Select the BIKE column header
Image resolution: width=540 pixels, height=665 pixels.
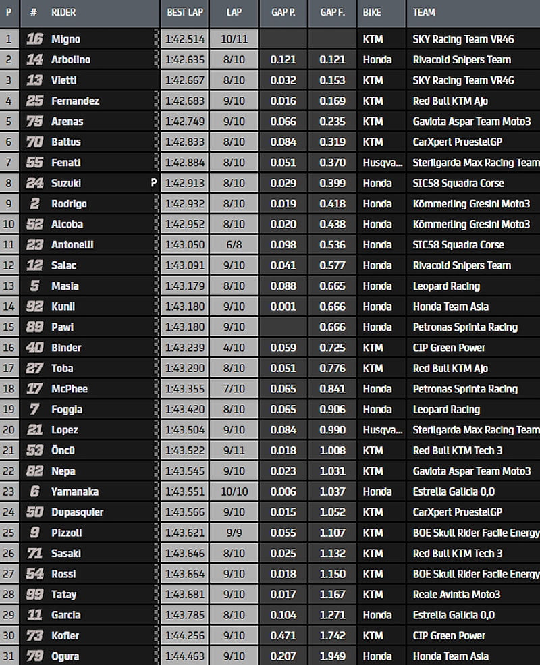coord(372,12)
